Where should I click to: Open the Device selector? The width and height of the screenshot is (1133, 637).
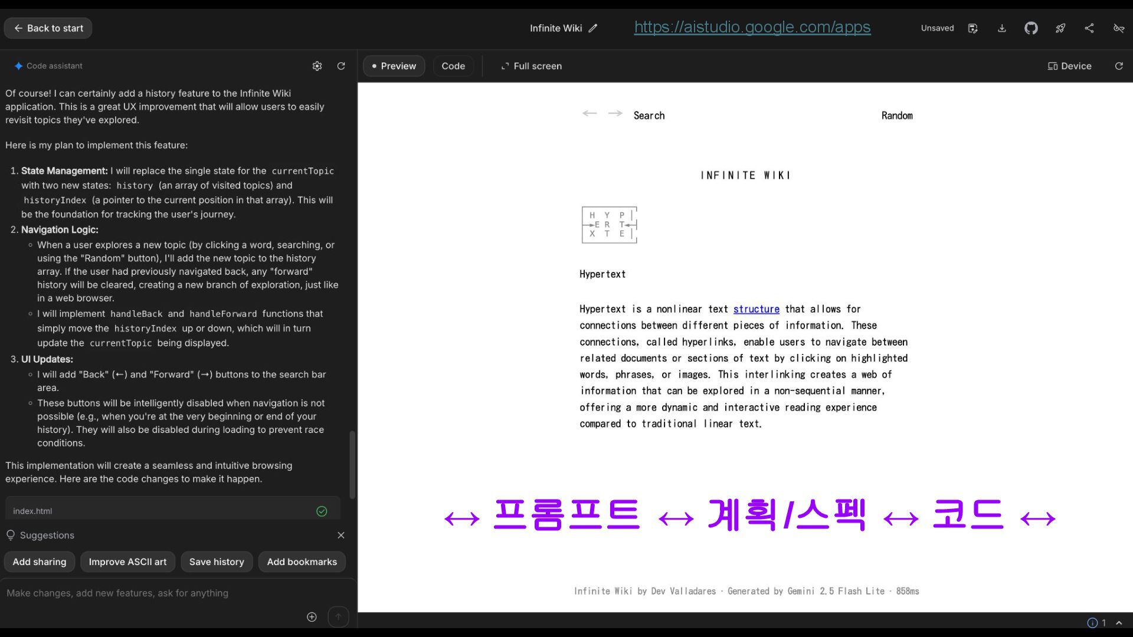point(1069,66)
